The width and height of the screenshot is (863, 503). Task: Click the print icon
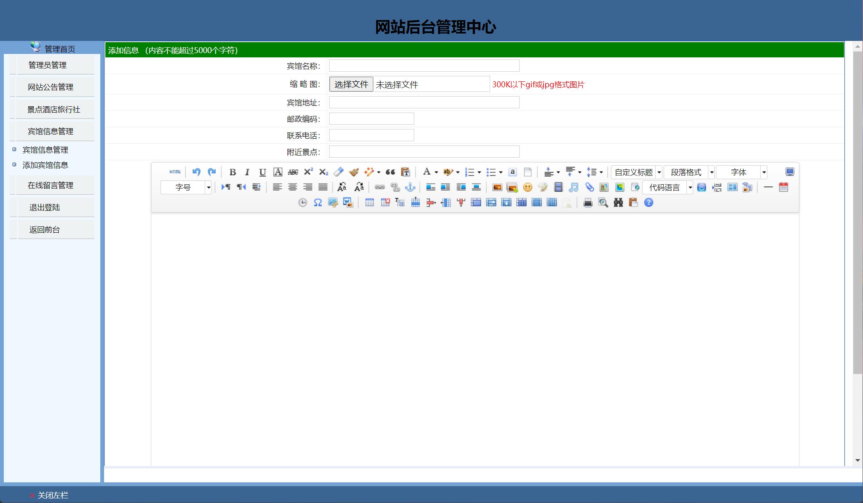pos(588,203)
